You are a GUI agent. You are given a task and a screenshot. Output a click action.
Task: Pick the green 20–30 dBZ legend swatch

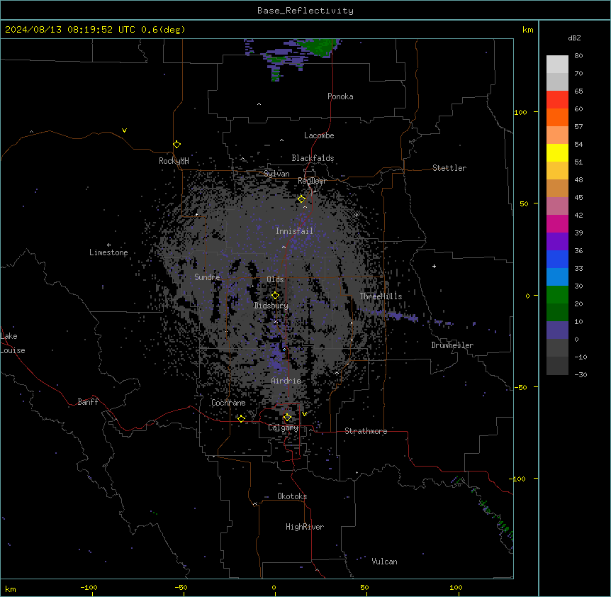[x=557, y=295]
